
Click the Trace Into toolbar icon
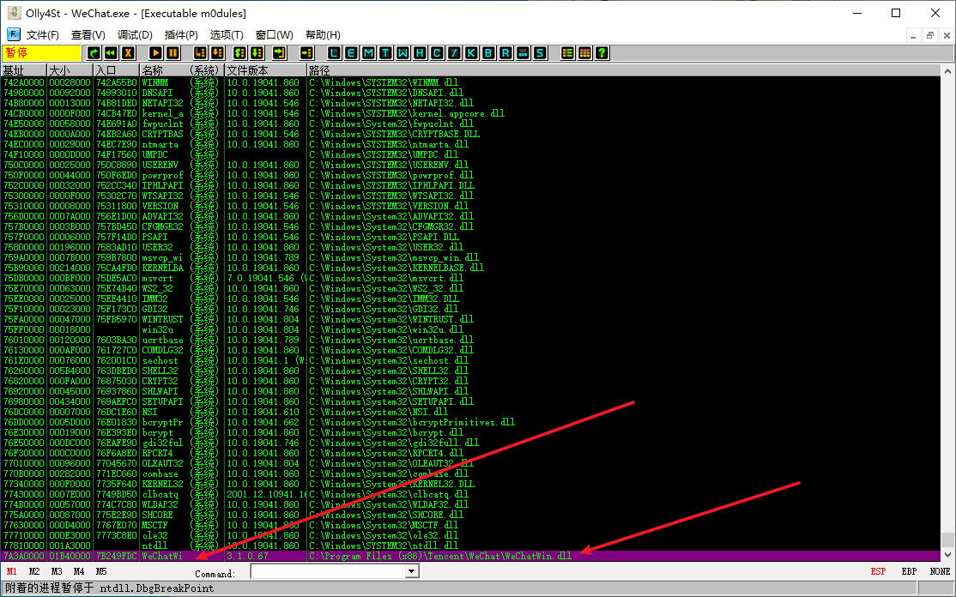240,53
